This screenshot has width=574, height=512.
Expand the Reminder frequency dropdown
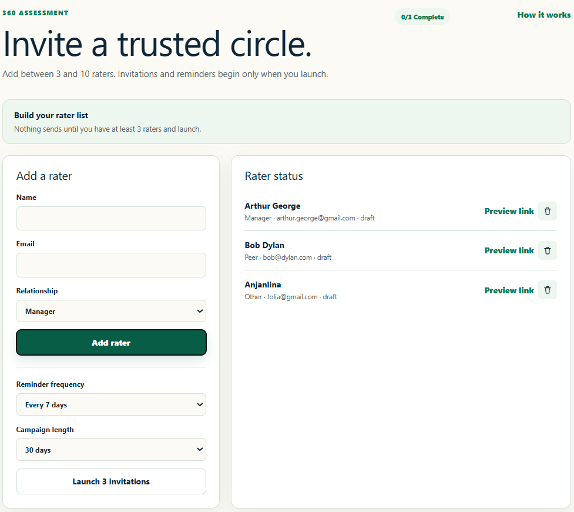111,404
